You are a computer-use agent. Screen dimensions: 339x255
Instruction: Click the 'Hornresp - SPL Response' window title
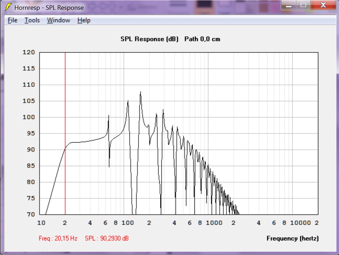[x=49, y=8]
